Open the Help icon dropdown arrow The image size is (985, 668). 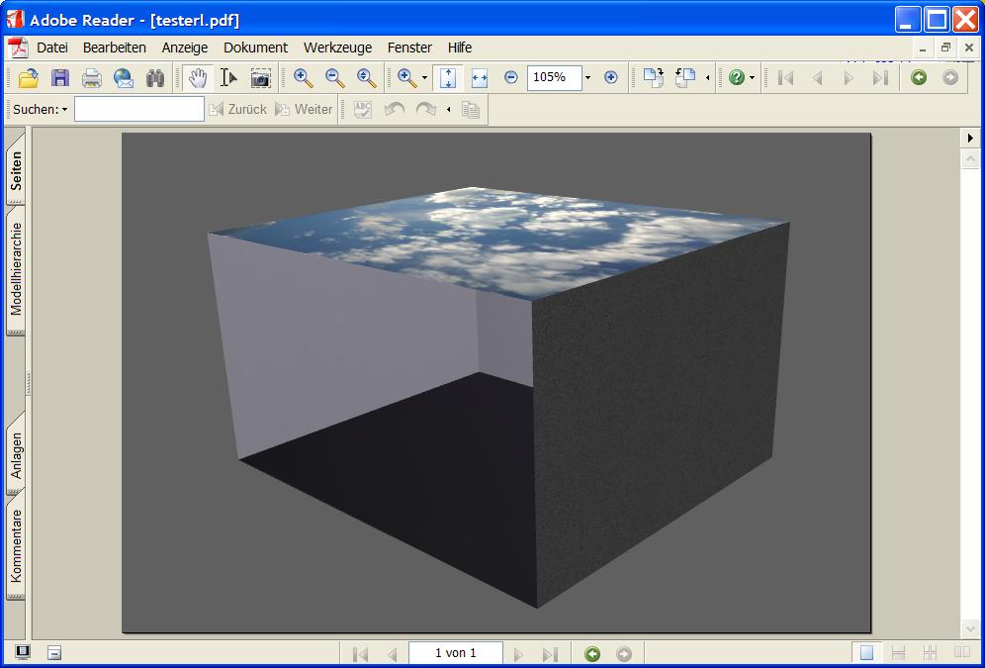click(752, 78)
